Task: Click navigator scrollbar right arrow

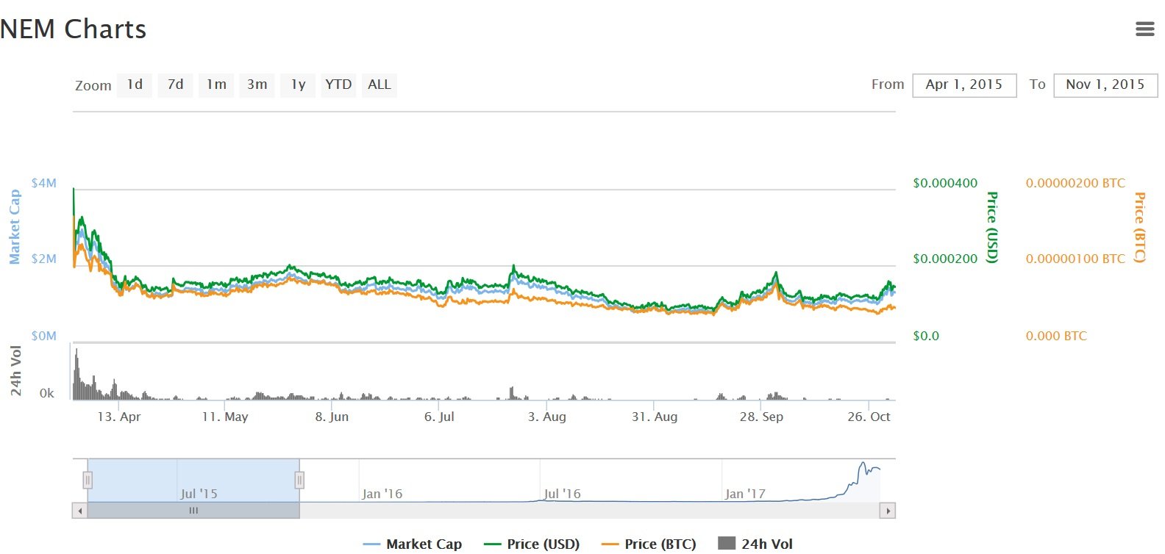Action: [888, 511]
